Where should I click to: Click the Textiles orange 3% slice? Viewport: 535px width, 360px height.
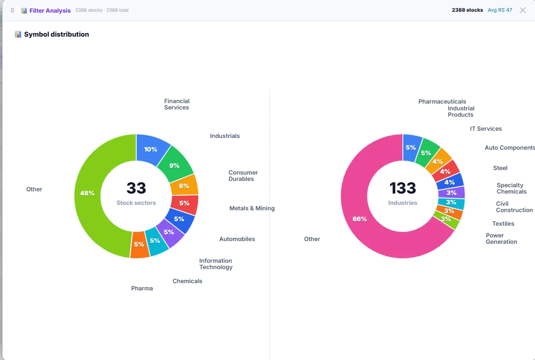pos(450,212)
